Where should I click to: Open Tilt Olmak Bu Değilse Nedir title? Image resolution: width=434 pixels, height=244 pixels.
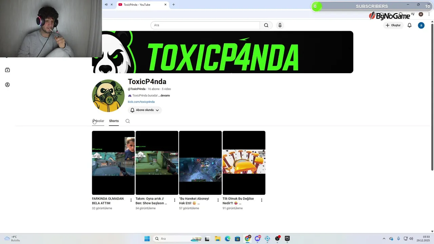[x=238, y=201]
